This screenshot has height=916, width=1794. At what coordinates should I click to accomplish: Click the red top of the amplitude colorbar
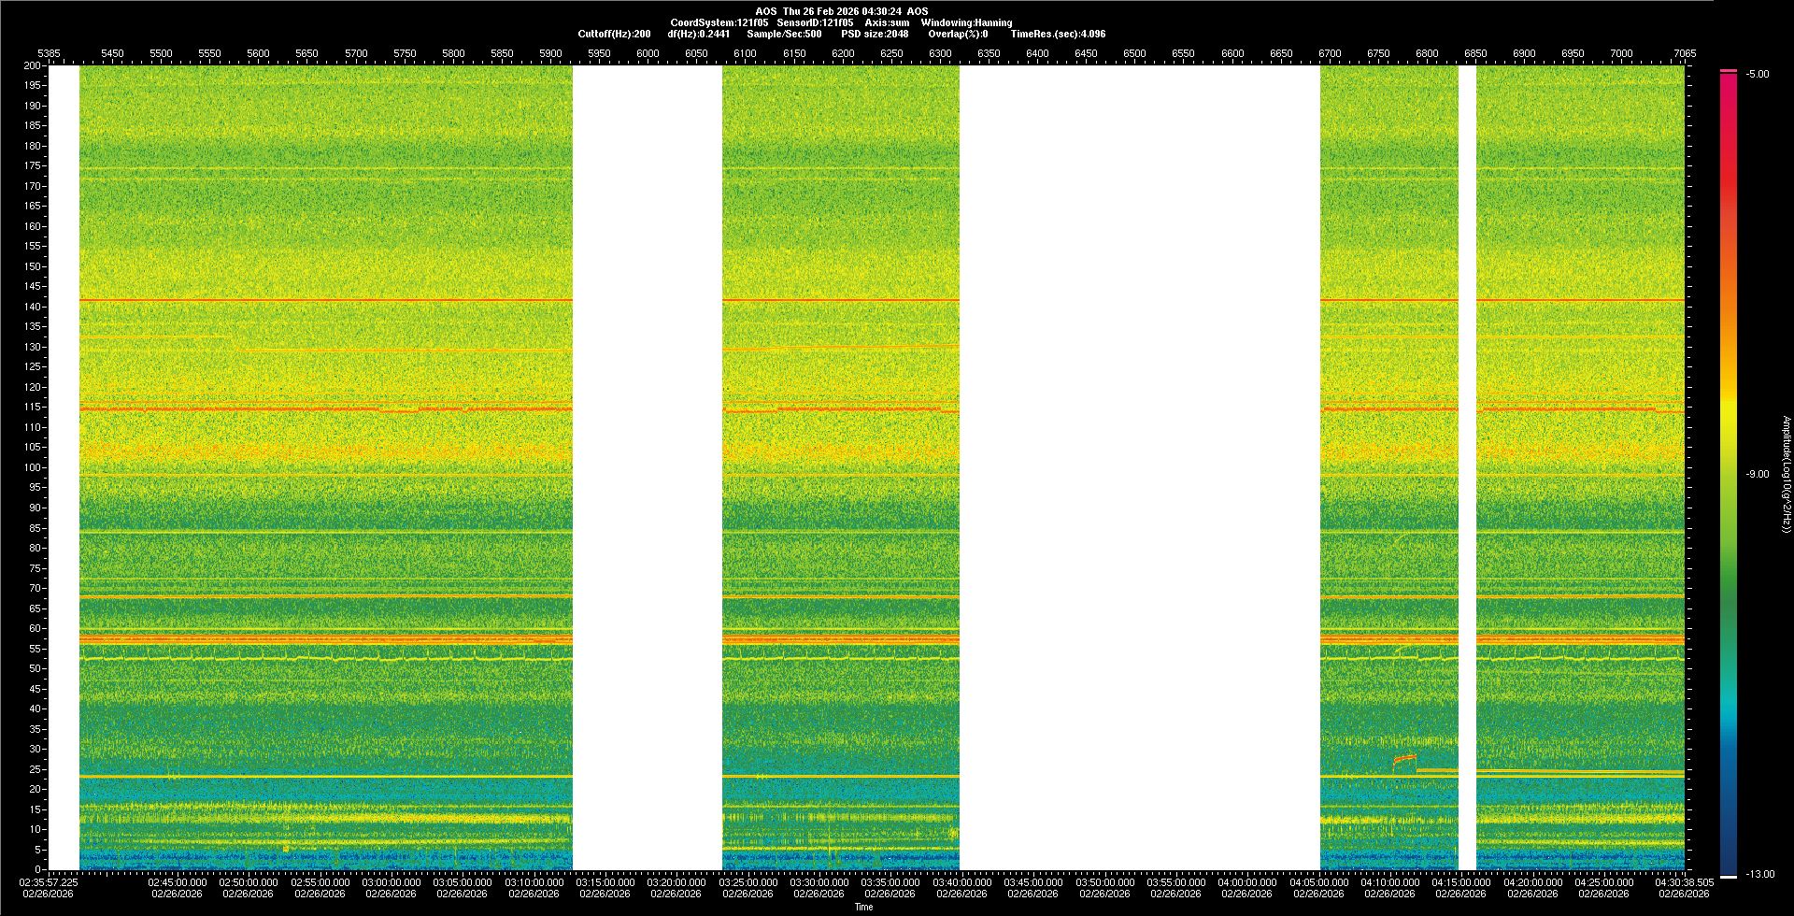point(1728,84)
